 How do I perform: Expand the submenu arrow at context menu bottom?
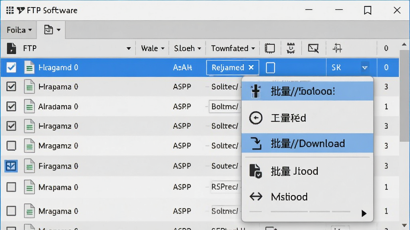tap(364, 213)
